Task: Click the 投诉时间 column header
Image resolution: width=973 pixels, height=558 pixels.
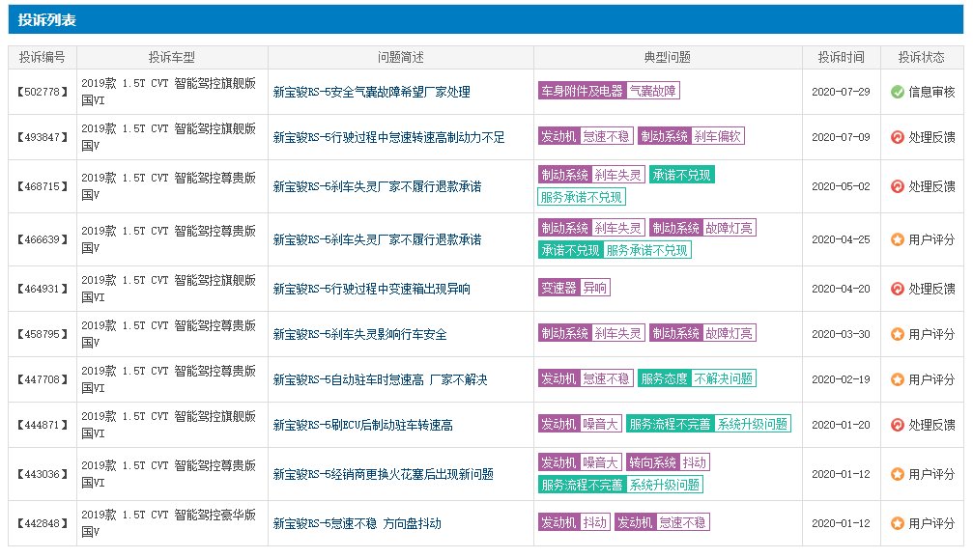Action: tap(841, 57)
